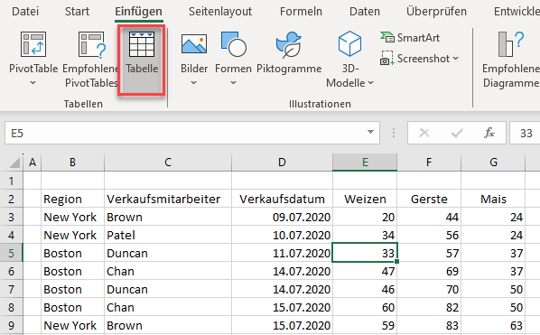This screenshot has height=335, width=540.
Task: Open the Formeln tab
Action: (301, 12)
